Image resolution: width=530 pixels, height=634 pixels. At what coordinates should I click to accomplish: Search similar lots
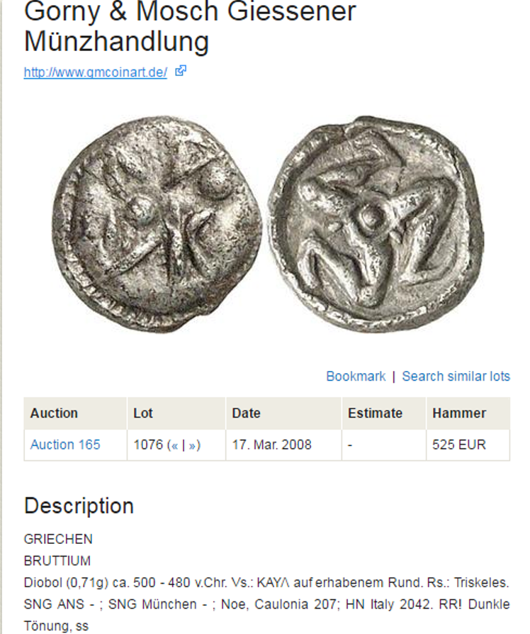coord(456,376)
